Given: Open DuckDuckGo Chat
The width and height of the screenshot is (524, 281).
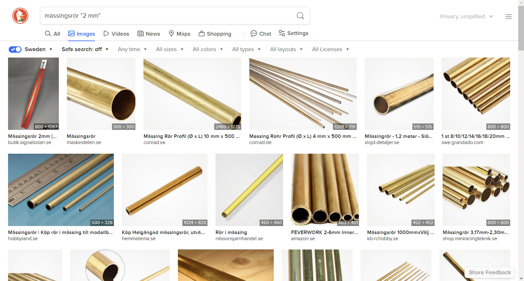Looking at the screenshot, I should click(x=261, y=34).
